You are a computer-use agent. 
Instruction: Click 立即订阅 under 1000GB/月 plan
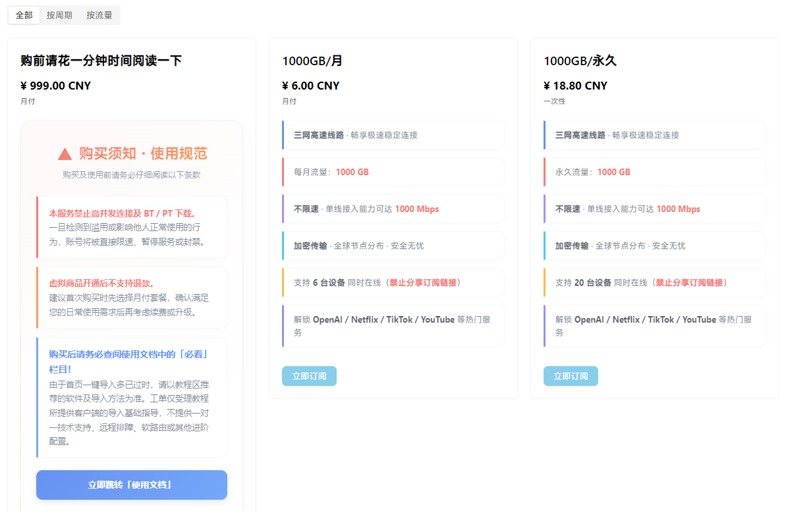[309, 376]
